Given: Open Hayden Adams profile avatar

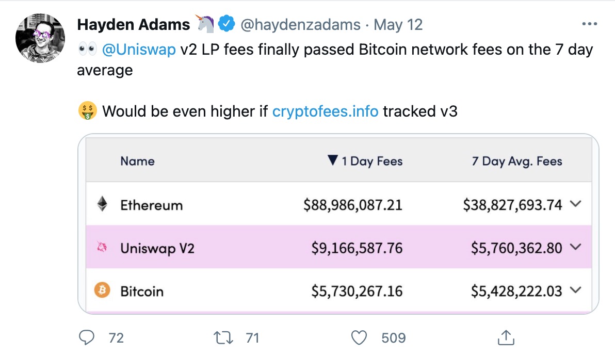Looking at the screenshot, I should [x=40, y=38].
